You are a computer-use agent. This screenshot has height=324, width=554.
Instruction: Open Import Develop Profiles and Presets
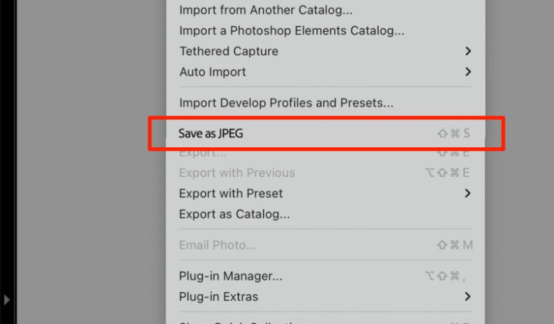286,103
